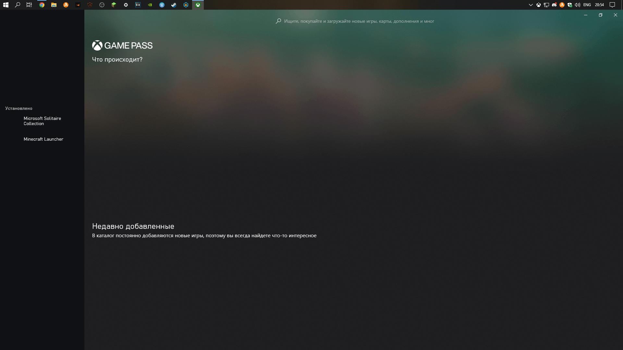This screenshot has height=350, width=623.
Task: Click the magnifier icon in the Xbox search bar
Action: click(278, 21)
